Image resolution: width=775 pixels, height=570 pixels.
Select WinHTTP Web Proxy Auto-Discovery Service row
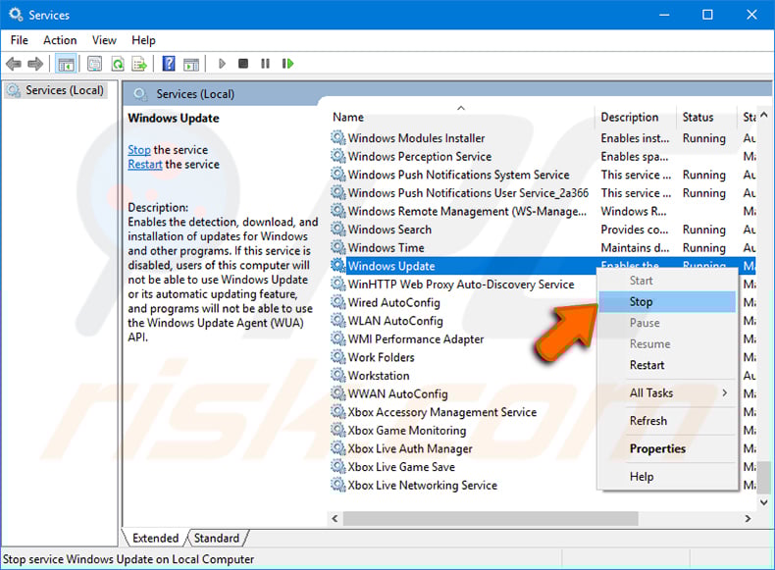tap(462, 285)
